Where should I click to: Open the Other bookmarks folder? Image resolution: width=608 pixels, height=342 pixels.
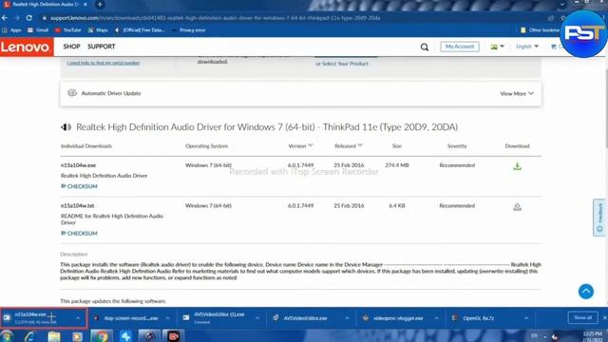pyautogui.click(x=541, y=29)
